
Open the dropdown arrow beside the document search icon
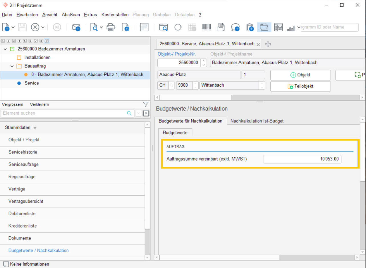point(102,27)
